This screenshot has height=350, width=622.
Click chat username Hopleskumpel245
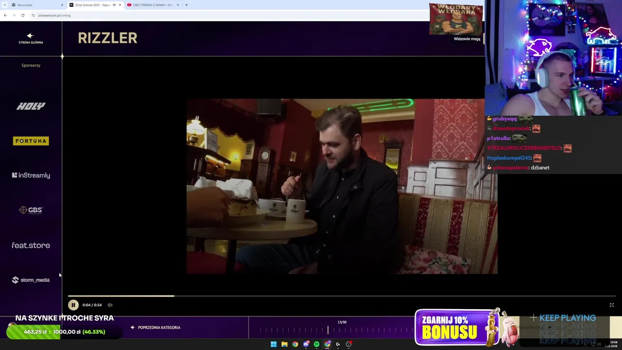(509, 158)
